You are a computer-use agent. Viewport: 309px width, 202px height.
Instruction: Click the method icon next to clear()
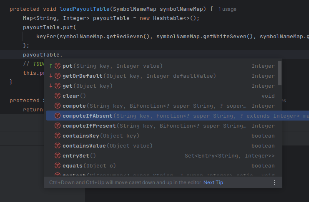point(58,96)
